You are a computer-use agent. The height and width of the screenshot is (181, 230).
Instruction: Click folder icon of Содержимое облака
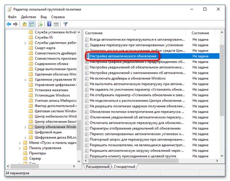click(x=31, y=64)
